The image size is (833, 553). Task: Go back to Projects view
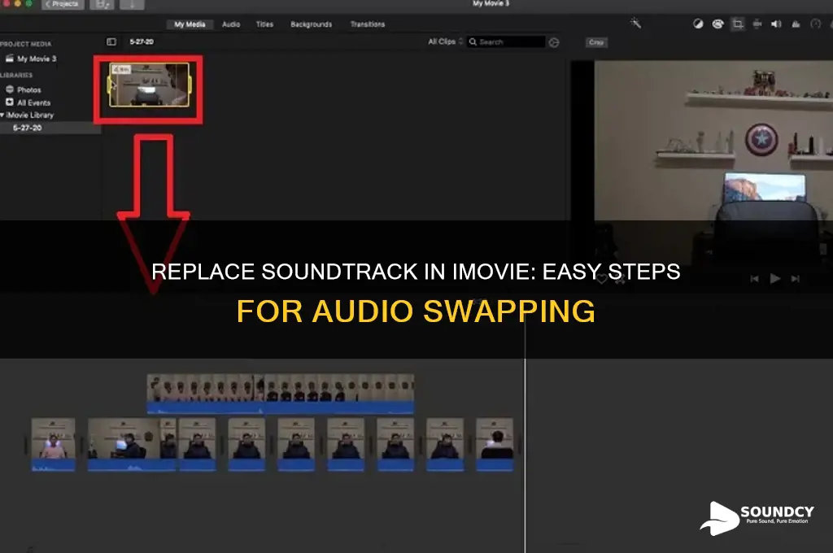pyautogui.click(x=63, y=4)
